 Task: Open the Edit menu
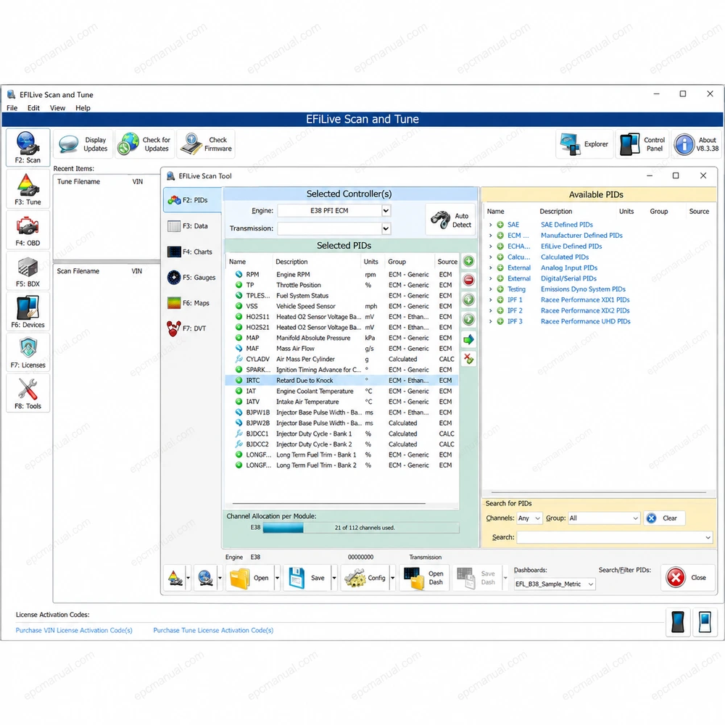[33, 108]
